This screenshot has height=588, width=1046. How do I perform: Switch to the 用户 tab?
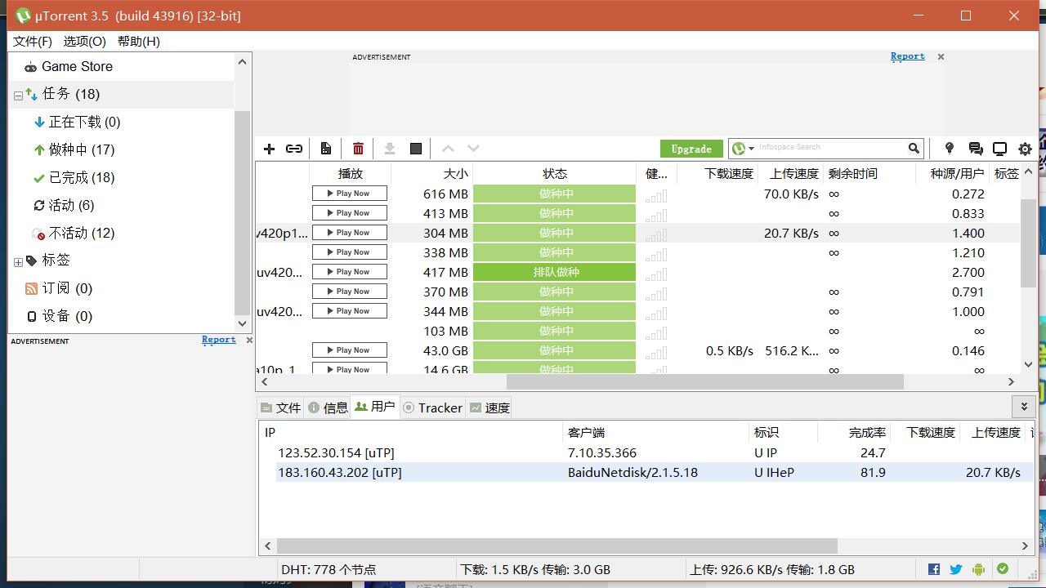tap(375, 407)
